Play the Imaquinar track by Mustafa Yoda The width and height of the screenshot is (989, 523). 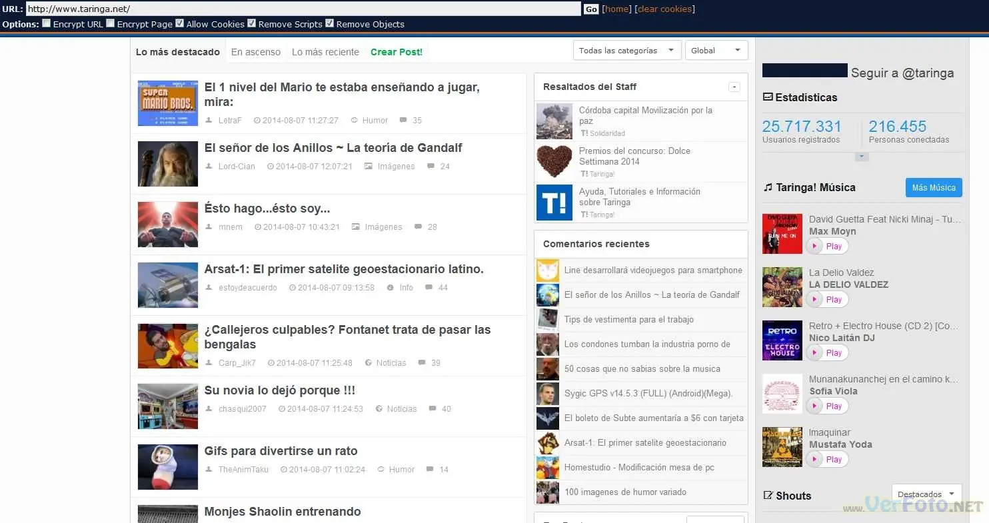pyautogui.click(x=827, y=460)
